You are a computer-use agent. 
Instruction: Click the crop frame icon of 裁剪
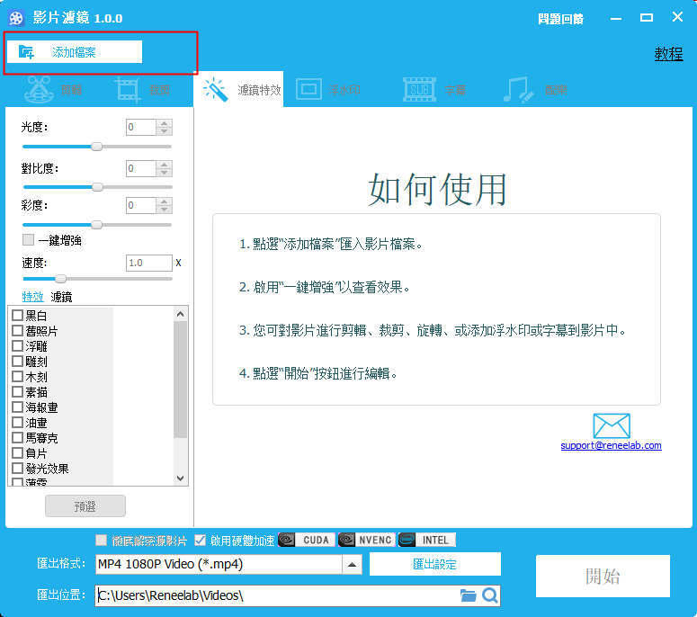pos(128,89)
